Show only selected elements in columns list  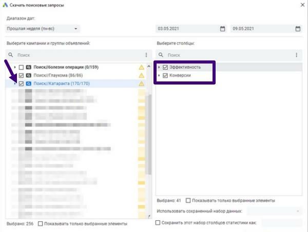click(188, 200)
